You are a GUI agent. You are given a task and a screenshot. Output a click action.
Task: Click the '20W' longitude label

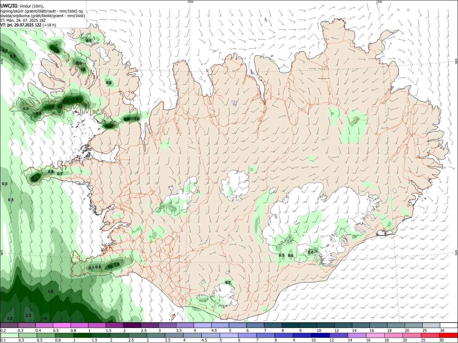click(x=190, y=2)
